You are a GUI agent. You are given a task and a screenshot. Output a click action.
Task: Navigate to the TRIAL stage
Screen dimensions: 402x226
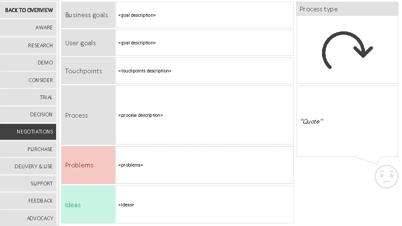(x=29, y=97)
